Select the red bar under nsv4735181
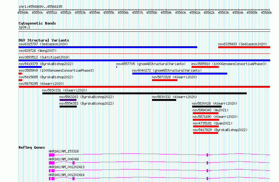The width and height of the screenshot is (279, 182). tap(206, 126)
